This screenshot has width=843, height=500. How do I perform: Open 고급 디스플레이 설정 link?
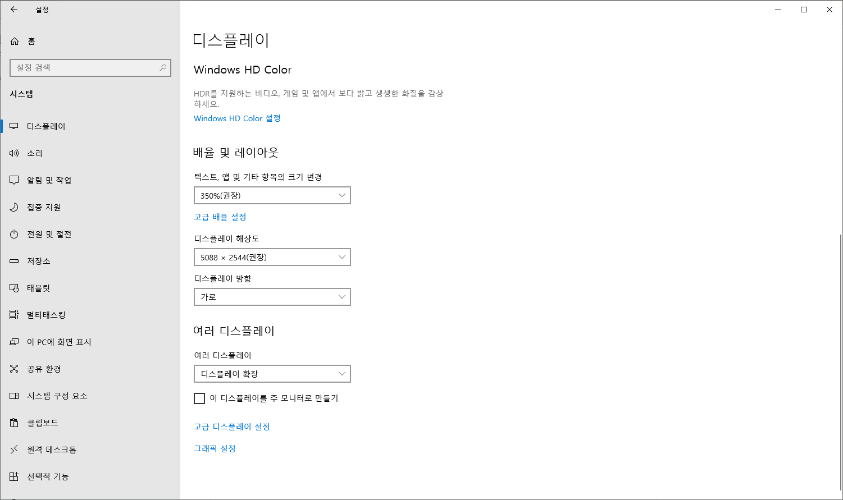pos(231,426)
